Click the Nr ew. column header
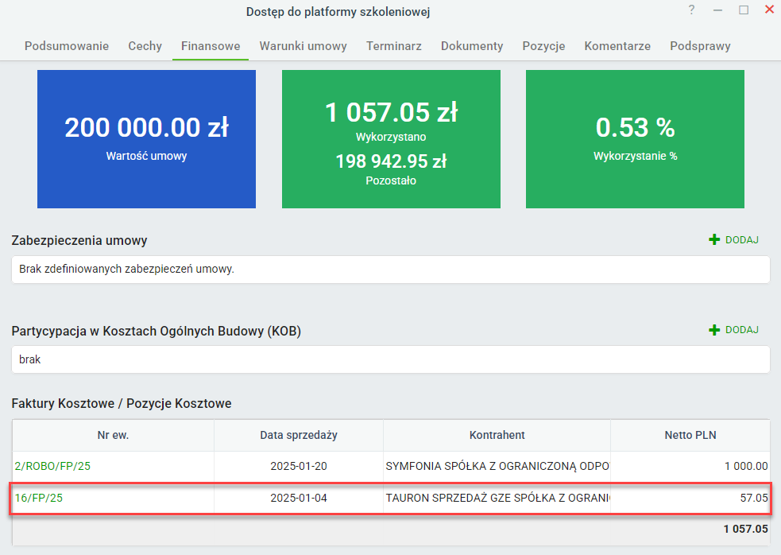 [113, 435]
